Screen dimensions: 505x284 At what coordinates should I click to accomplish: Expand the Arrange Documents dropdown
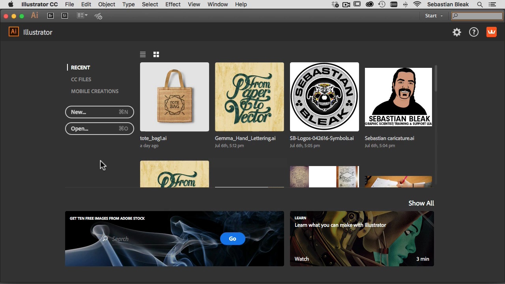point(82,16)
